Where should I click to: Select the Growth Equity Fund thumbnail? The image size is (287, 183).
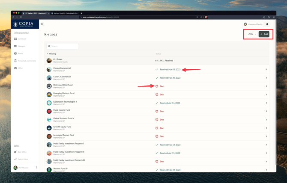point(49,128)
